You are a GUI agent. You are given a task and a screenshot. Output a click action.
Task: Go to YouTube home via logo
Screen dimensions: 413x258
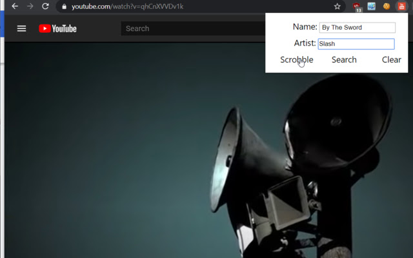point(57,28)
